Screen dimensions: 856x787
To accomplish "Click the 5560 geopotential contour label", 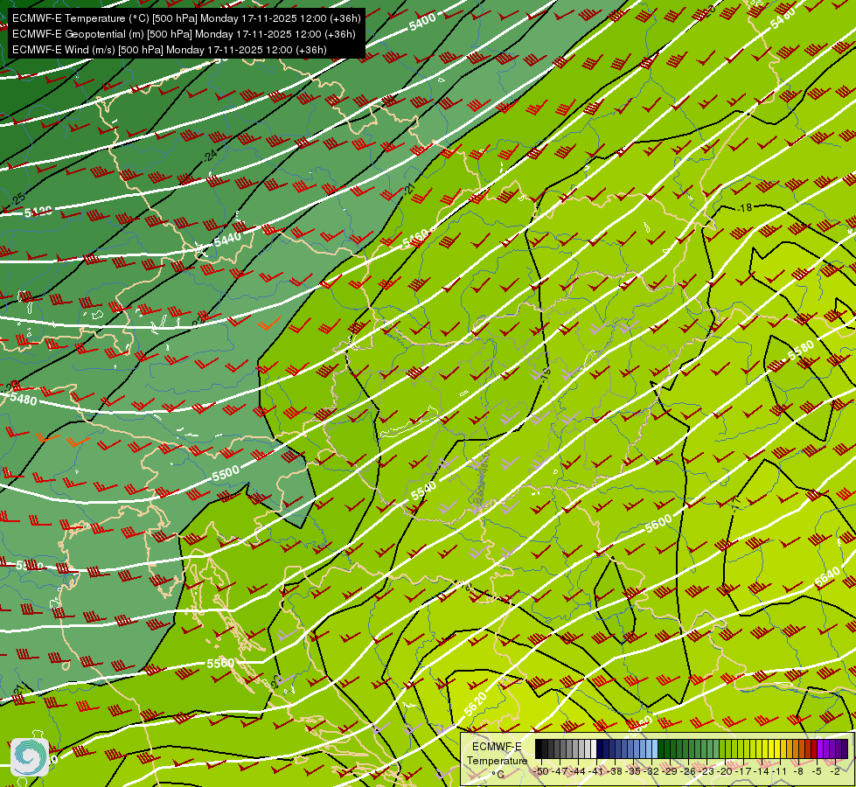I will click(x=220, y=663).
